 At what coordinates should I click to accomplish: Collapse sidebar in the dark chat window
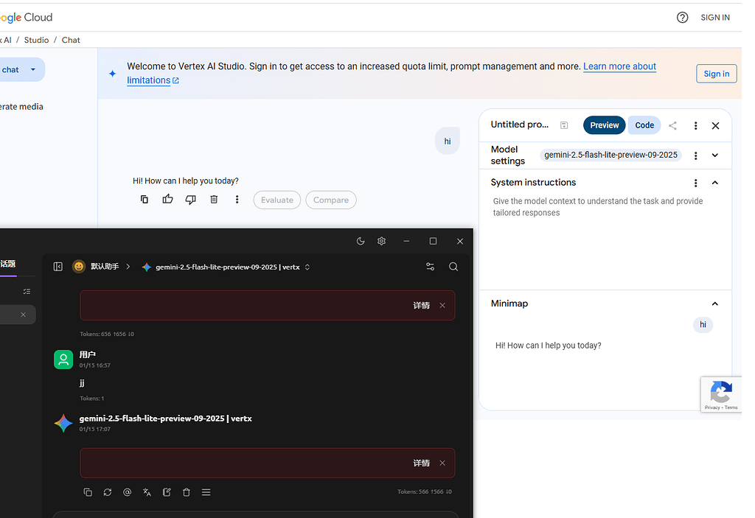coord(58,267)
